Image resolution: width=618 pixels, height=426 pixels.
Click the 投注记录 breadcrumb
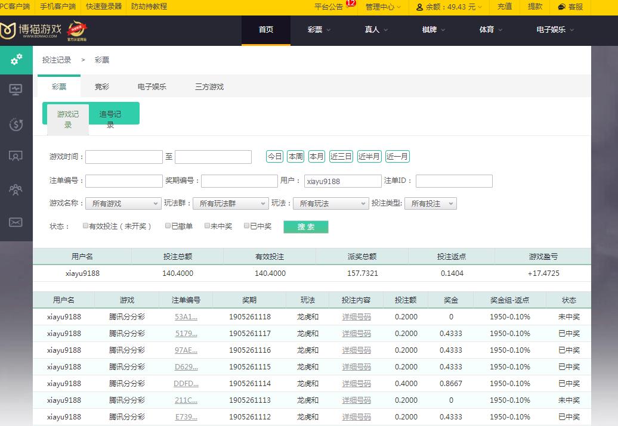(57, 60)
